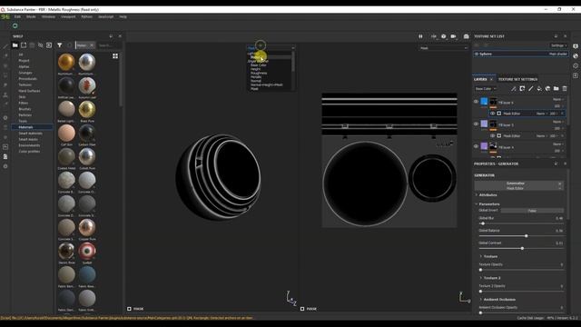Click the shelf filter funnel icon
Image resolution: width=581 pixels, height=327 pixels.
[x=60, y=45]
